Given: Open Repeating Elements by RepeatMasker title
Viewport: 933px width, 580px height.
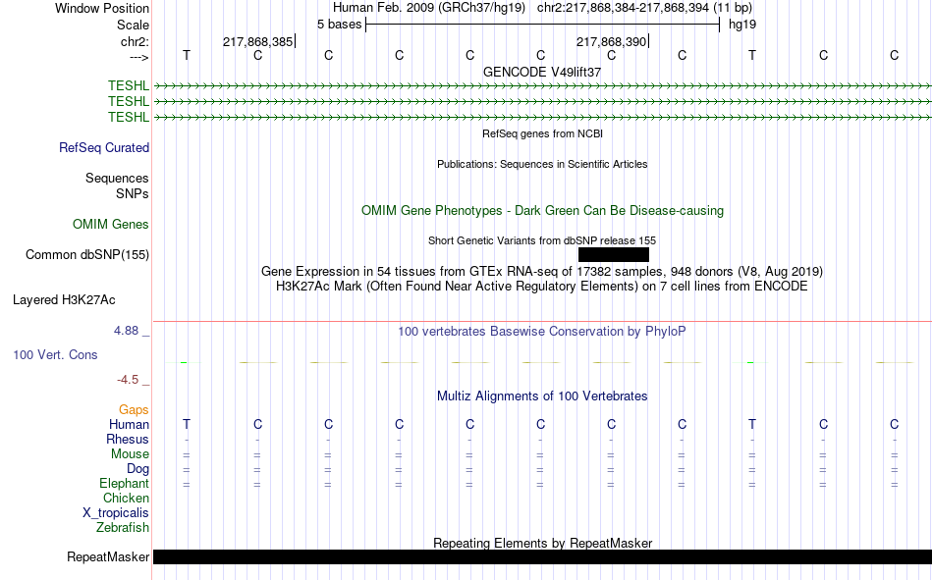Looking at the screenshot, I should [542, 543].
